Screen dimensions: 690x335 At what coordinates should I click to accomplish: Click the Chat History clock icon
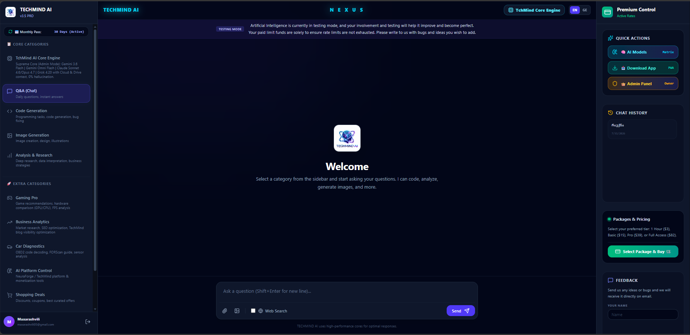(610, 113)
